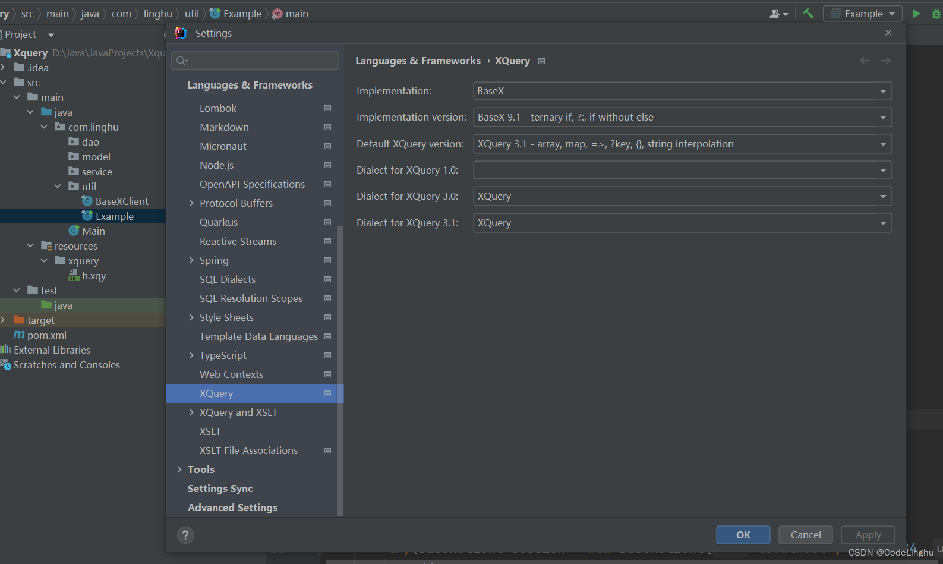Open Reactive Streams settings page
Screen dimensions: 943x564
pos(238,241)
